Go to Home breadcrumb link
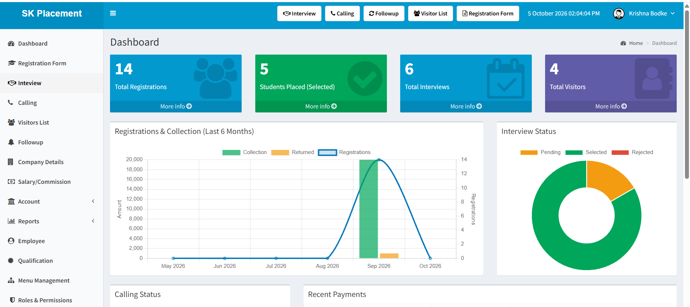The height and width of the screenshot is (307, 690). [636, 43]
